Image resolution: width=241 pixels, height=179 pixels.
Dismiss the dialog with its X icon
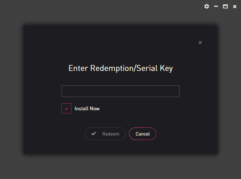pyautogui.click(x=200, y=42)
